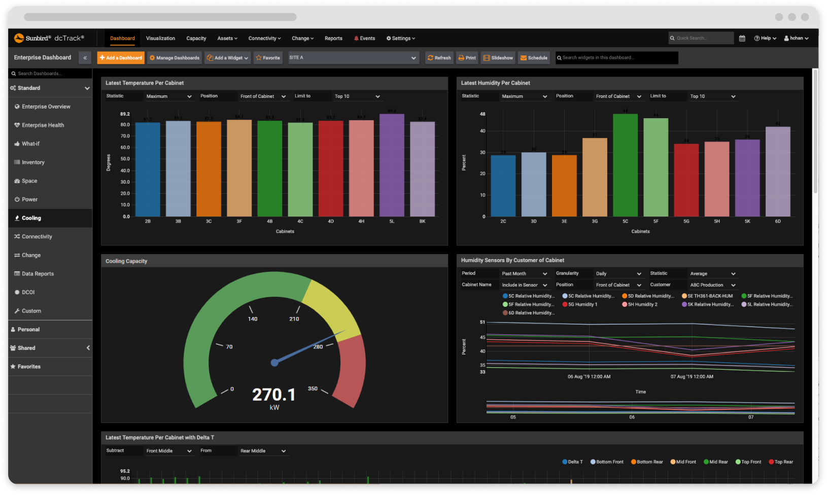The width and height of the screenshot is (827, 495).
Task: Toggle Top Rear legend series
Action: pos(780,462)
